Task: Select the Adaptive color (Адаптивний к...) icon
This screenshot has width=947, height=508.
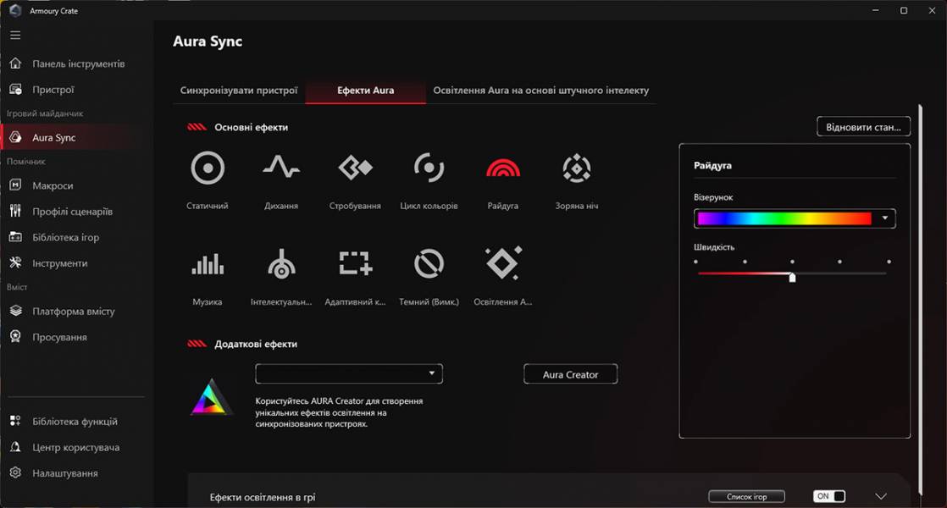Action: coord(355,263)
